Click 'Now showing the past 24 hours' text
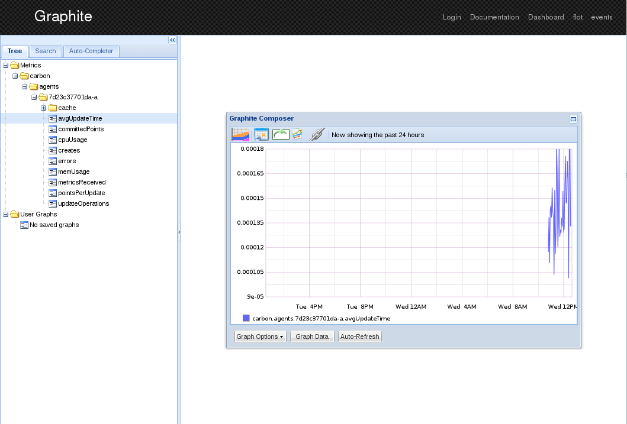Image resolution: width=627 pixels, height=424 pixels. (378, 135)
